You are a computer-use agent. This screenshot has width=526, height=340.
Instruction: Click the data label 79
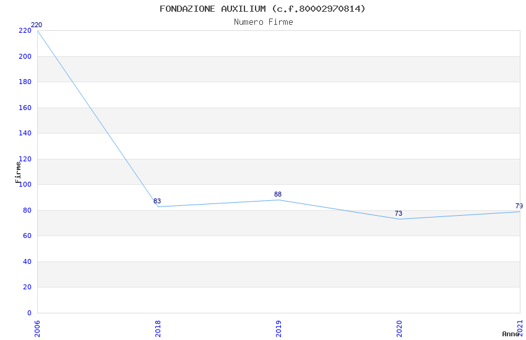click(519, 206)
